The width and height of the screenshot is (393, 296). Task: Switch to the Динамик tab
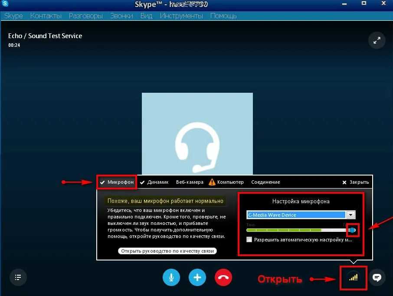click(154, 182)
